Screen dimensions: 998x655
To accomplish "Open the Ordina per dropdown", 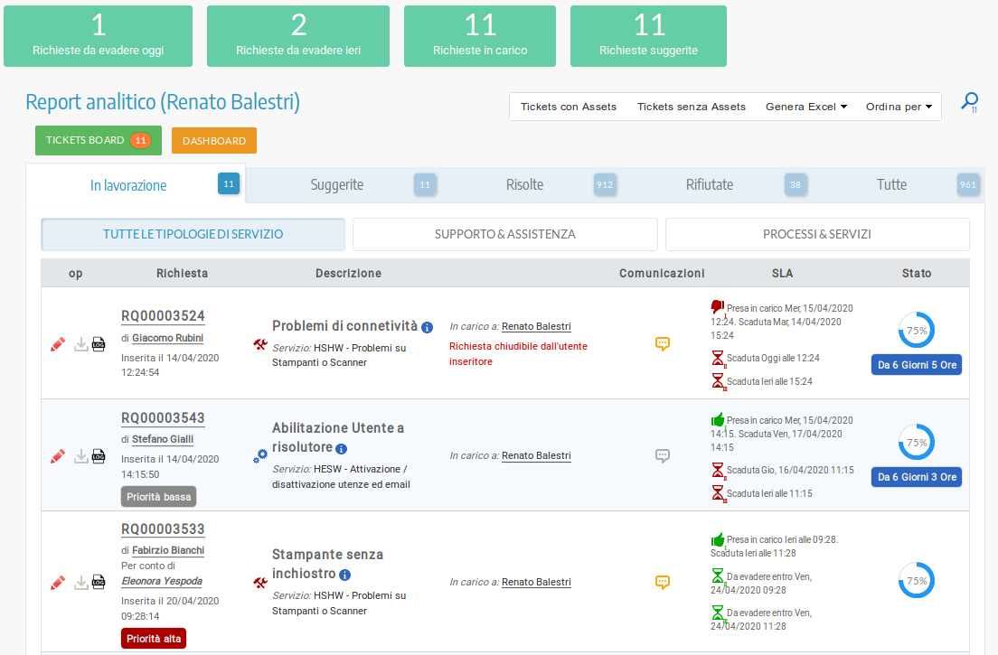I will [x=899, y=107].
